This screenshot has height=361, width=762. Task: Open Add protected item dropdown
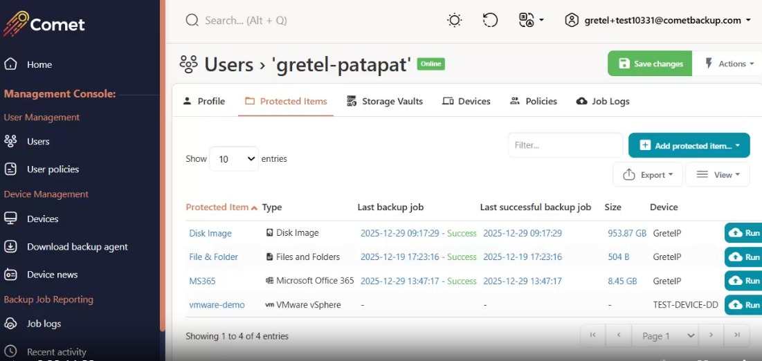[x=689, y=145]
